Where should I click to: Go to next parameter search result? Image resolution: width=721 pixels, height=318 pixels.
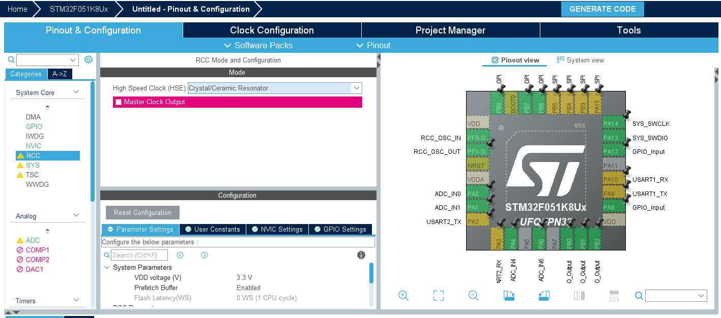pos(205,255)
